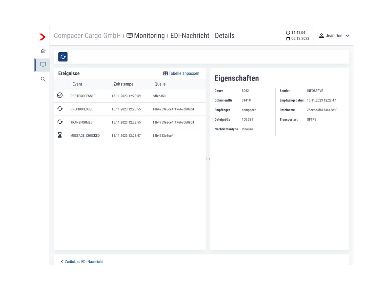Screen dimensions: 388x291
Task: Select the monitoring screen icon in the sidebar
Action: (43, 65)
